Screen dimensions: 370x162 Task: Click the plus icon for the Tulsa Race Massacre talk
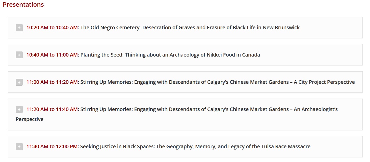[x=19, y=146]
